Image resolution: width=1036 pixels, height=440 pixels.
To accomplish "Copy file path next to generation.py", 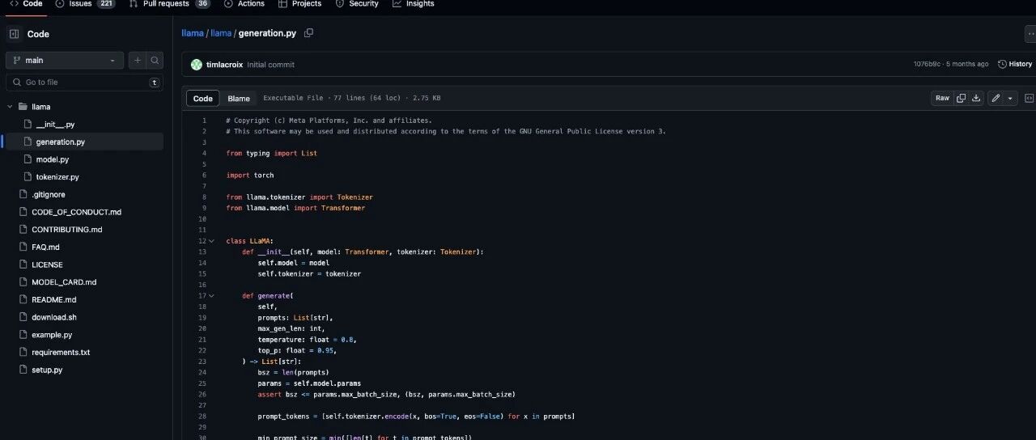I will (308, 33).
